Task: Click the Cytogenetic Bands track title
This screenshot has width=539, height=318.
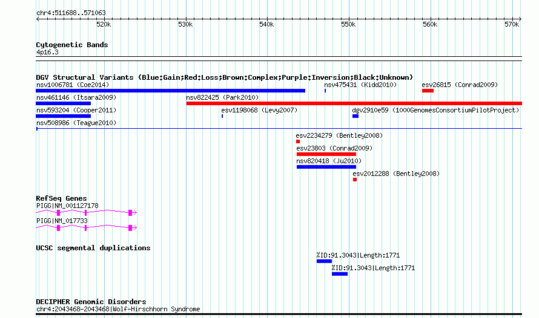Action: [72, 45]
